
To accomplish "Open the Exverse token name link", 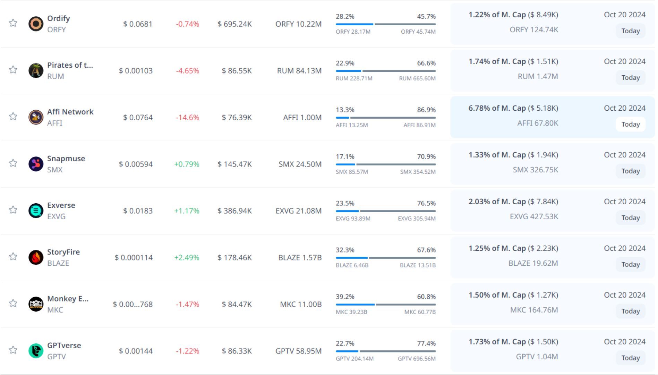I will click(61, 205).
